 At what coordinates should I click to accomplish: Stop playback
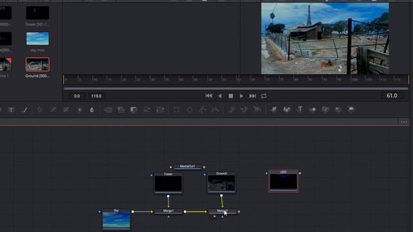(x=231, y=96)
